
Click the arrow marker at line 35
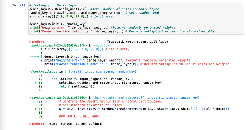[x=33, y=109]
